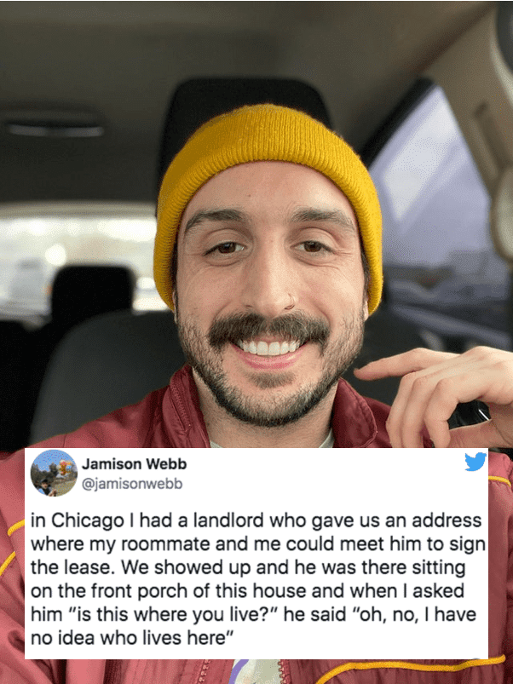Click the word Chicago in the tweet
This screenshot has height=684, width=513.
coord(88,520)
